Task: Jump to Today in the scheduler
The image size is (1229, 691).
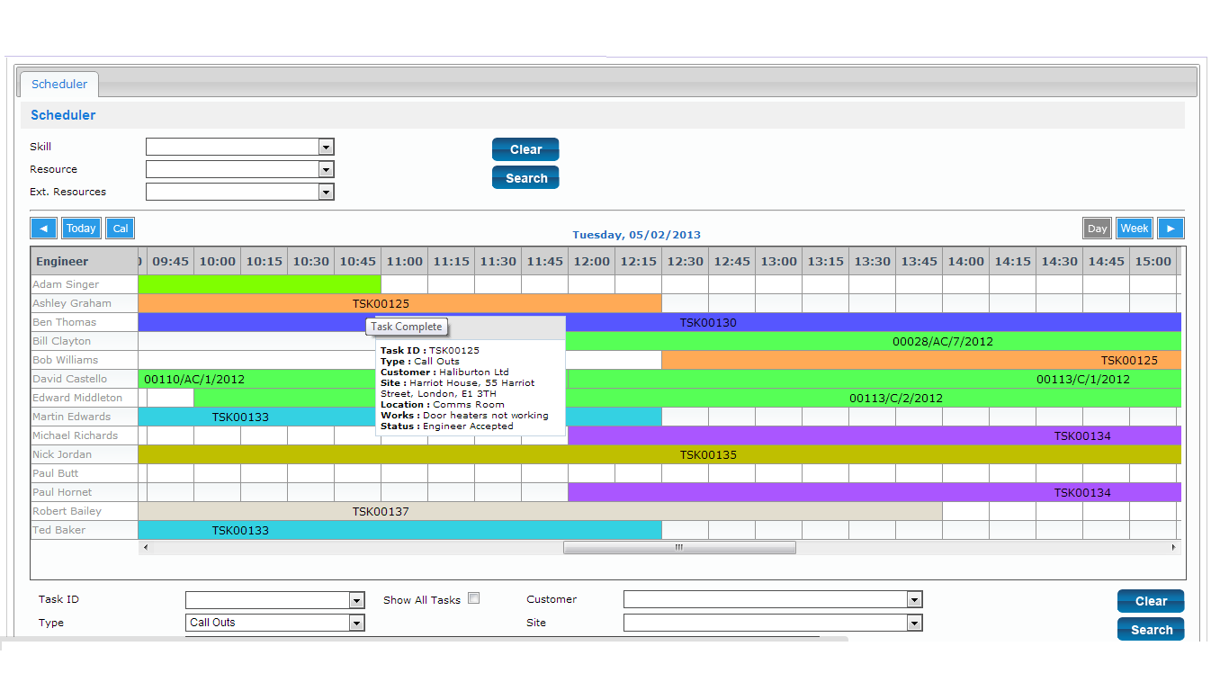Action: [81, 228]
